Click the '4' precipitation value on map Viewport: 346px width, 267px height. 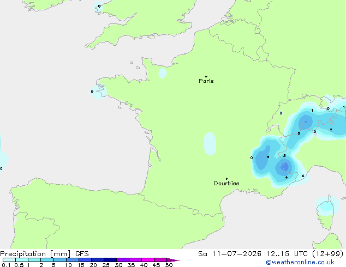(x=287, y=177)
